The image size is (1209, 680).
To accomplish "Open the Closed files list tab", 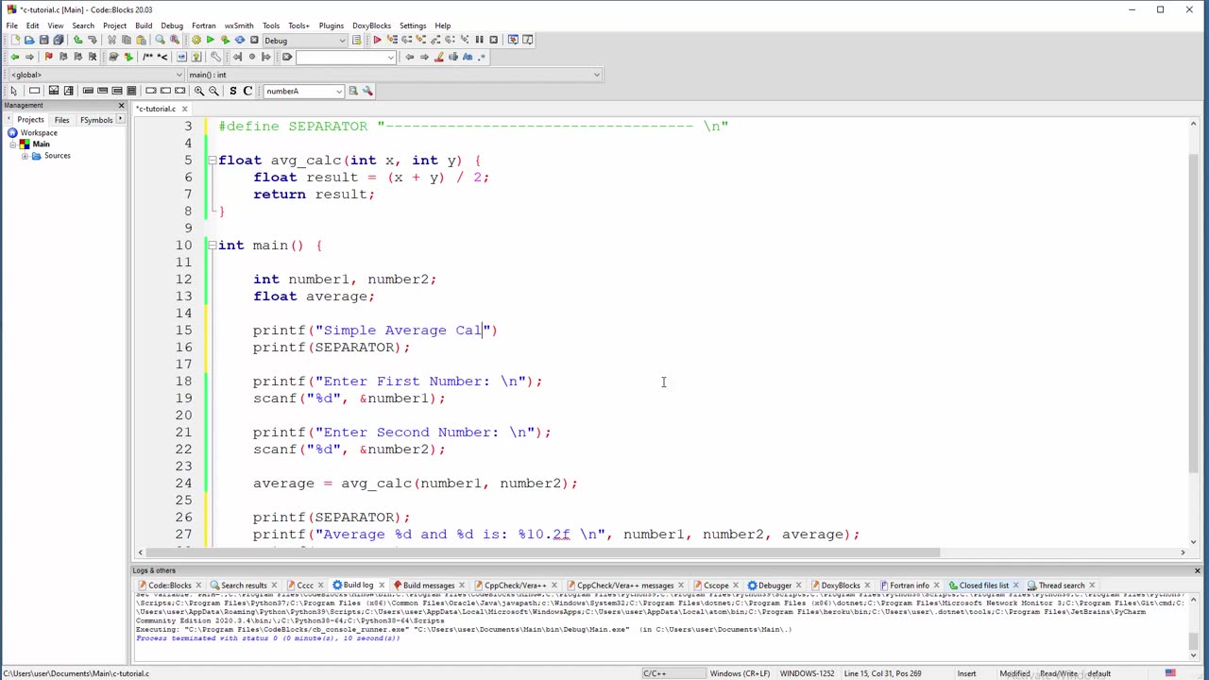I will pos(983,586).
